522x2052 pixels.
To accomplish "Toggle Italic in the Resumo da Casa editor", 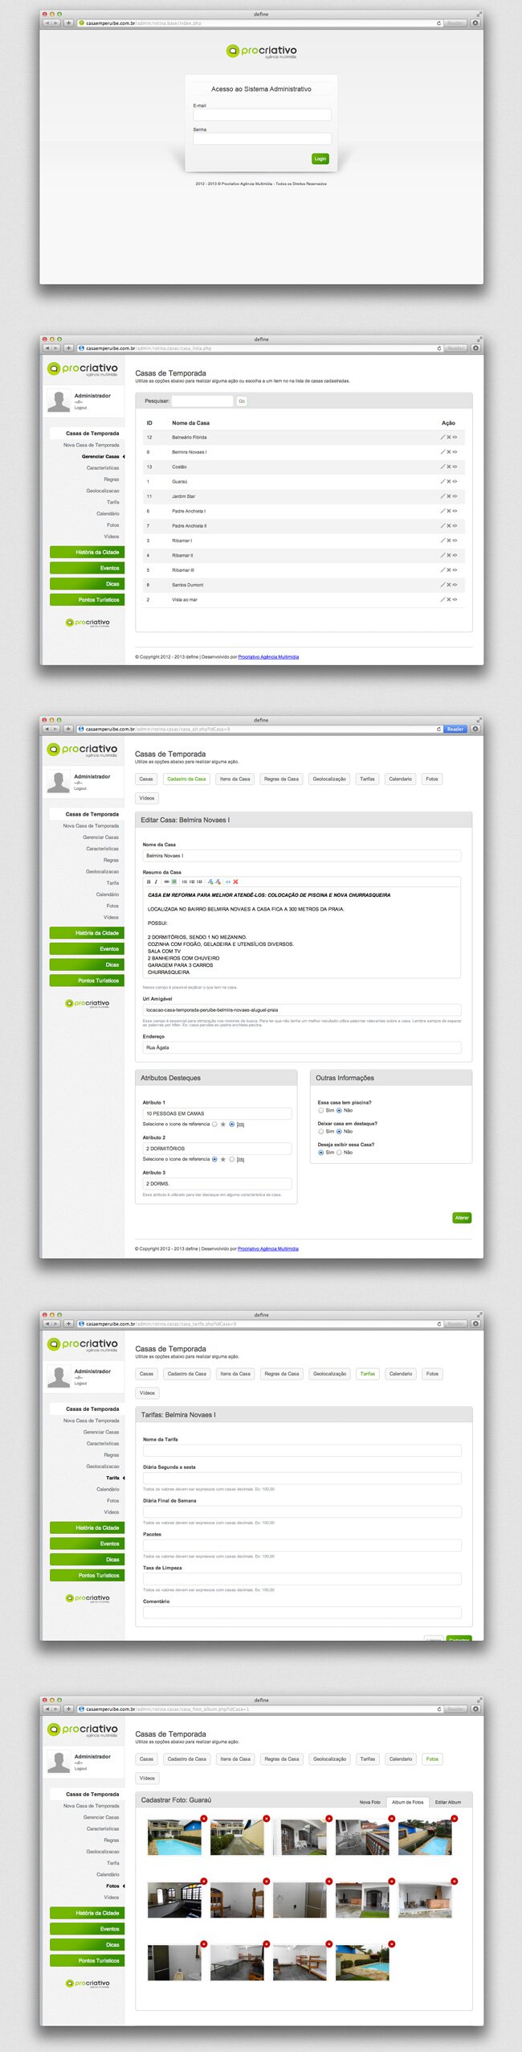I will (156, 882).
